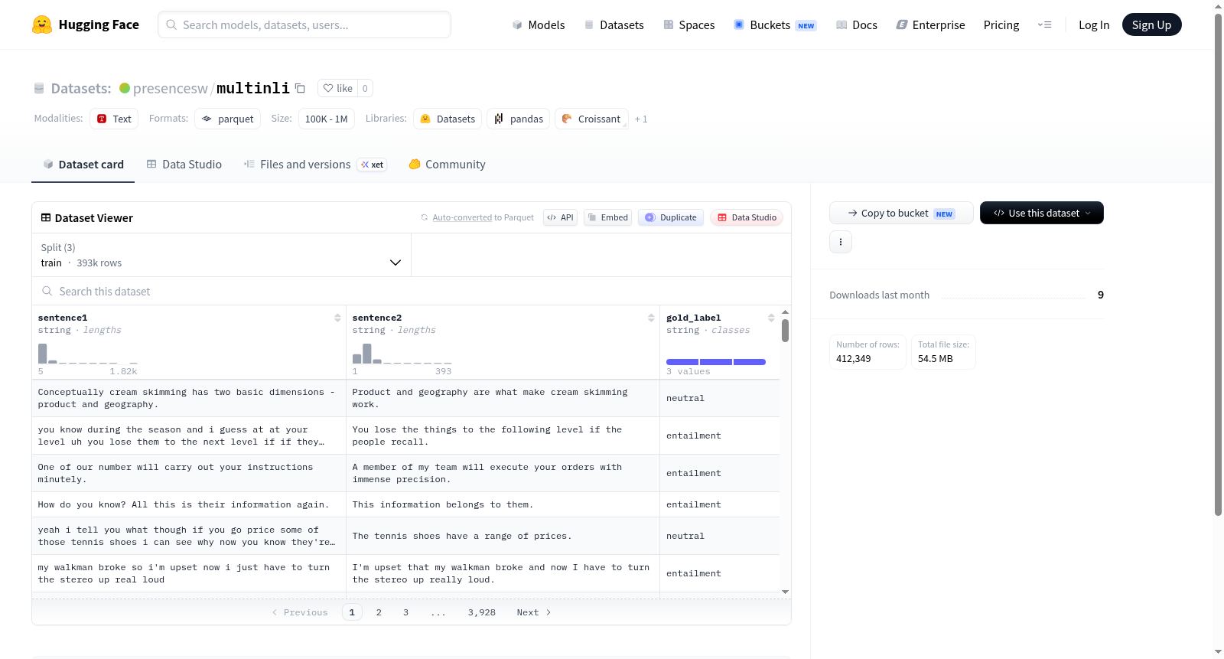Image resolution: width=1224 pixels, height=659 pixels.
Task: Select the parquet format tag
Action: coord(228,119)
